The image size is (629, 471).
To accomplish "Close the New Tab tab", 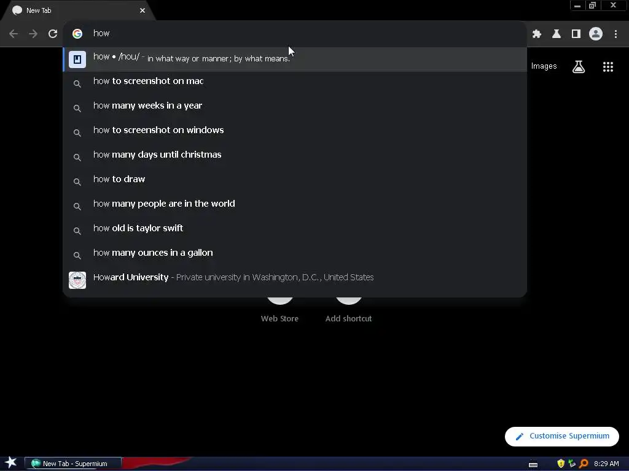I will (x=143, y=10).
